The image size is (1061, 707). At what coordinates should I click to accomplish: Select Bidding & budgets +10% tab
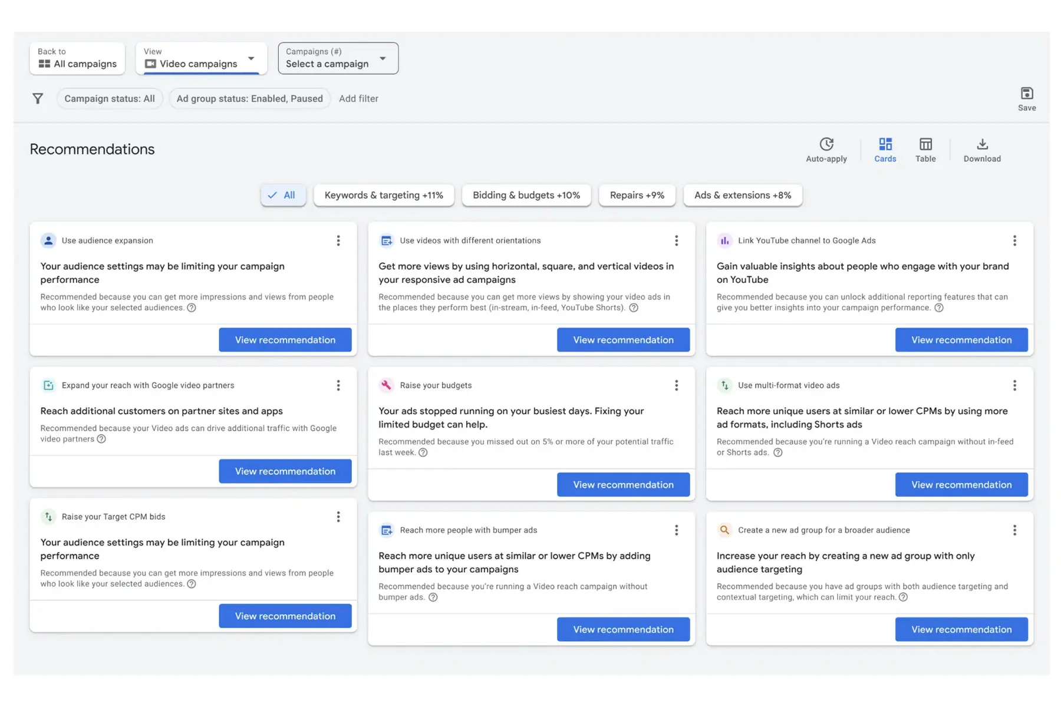tap(526, 196)
